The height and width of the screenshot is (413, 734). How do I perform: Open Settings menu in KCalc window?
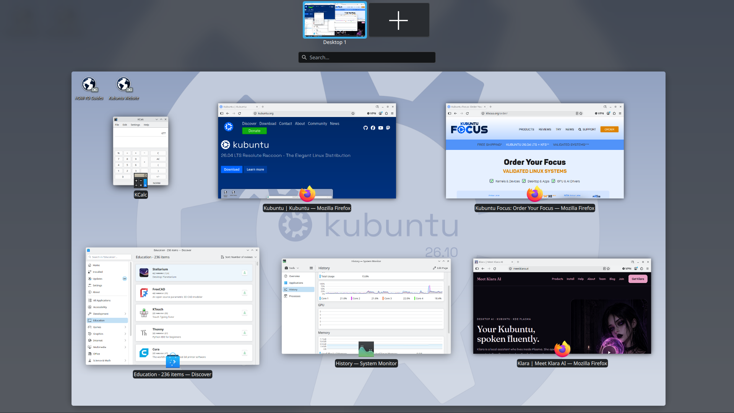tap(135, 125)
